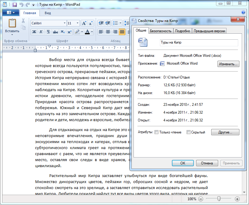Viewport: 249px width, 205px height.
Task: Click the zoom in plus button
Action: 237,199
